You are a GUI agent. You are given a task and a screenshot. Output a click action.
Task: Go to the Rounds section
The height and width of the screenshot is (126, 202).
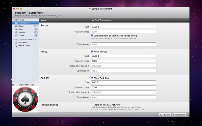(x=21, y=32)
